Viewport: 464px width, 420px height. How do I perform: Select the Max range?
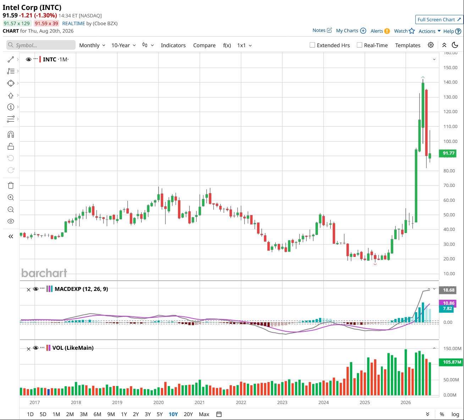click(204, 414)
